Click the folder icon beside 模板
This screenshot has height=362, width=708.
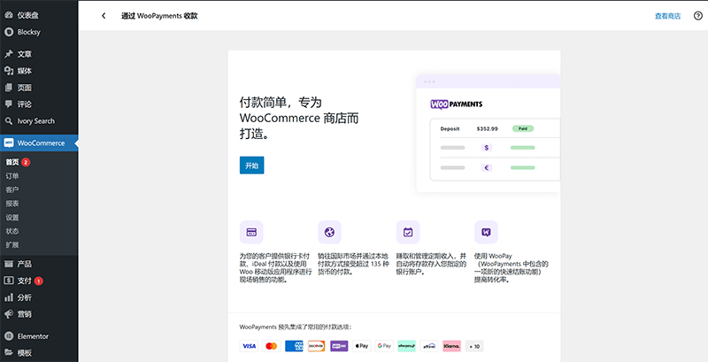click(x=9, y=353)
